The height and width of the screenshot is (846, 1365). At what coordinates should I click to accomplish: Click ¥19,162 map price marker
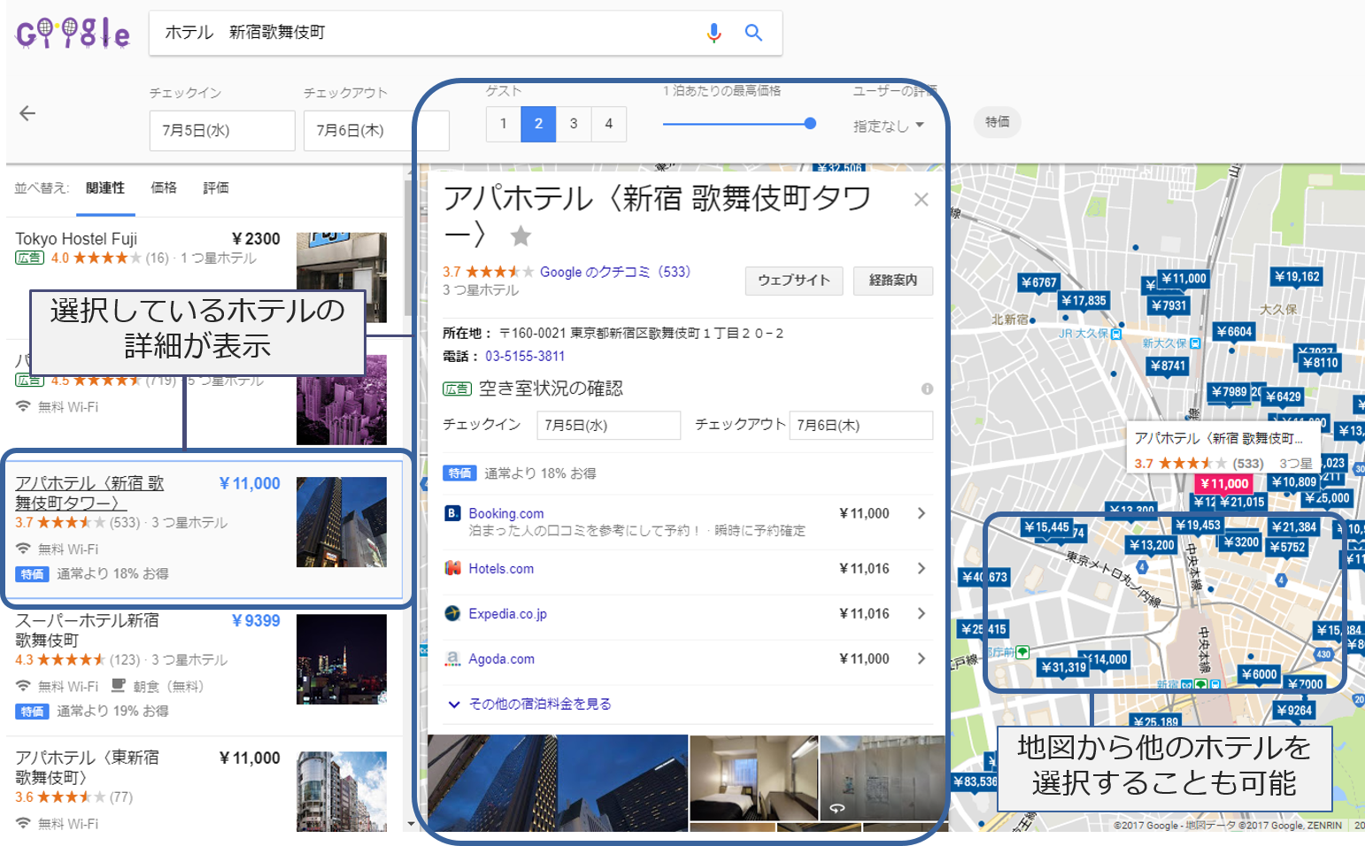pos(1297,277)
